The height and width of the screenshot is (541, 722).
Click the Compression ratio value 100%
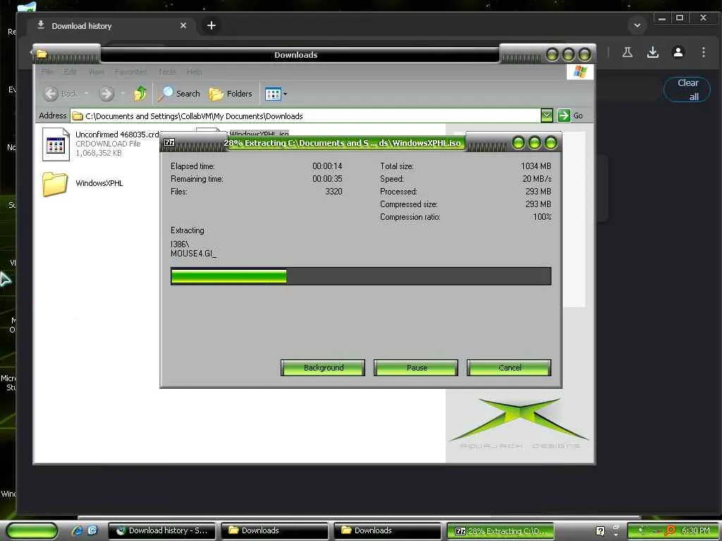(x=542, y=217)
